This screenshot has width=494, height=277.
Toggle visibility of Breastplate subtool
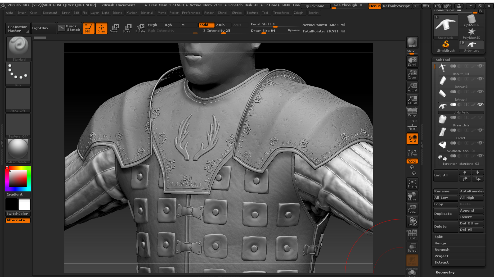481,130
